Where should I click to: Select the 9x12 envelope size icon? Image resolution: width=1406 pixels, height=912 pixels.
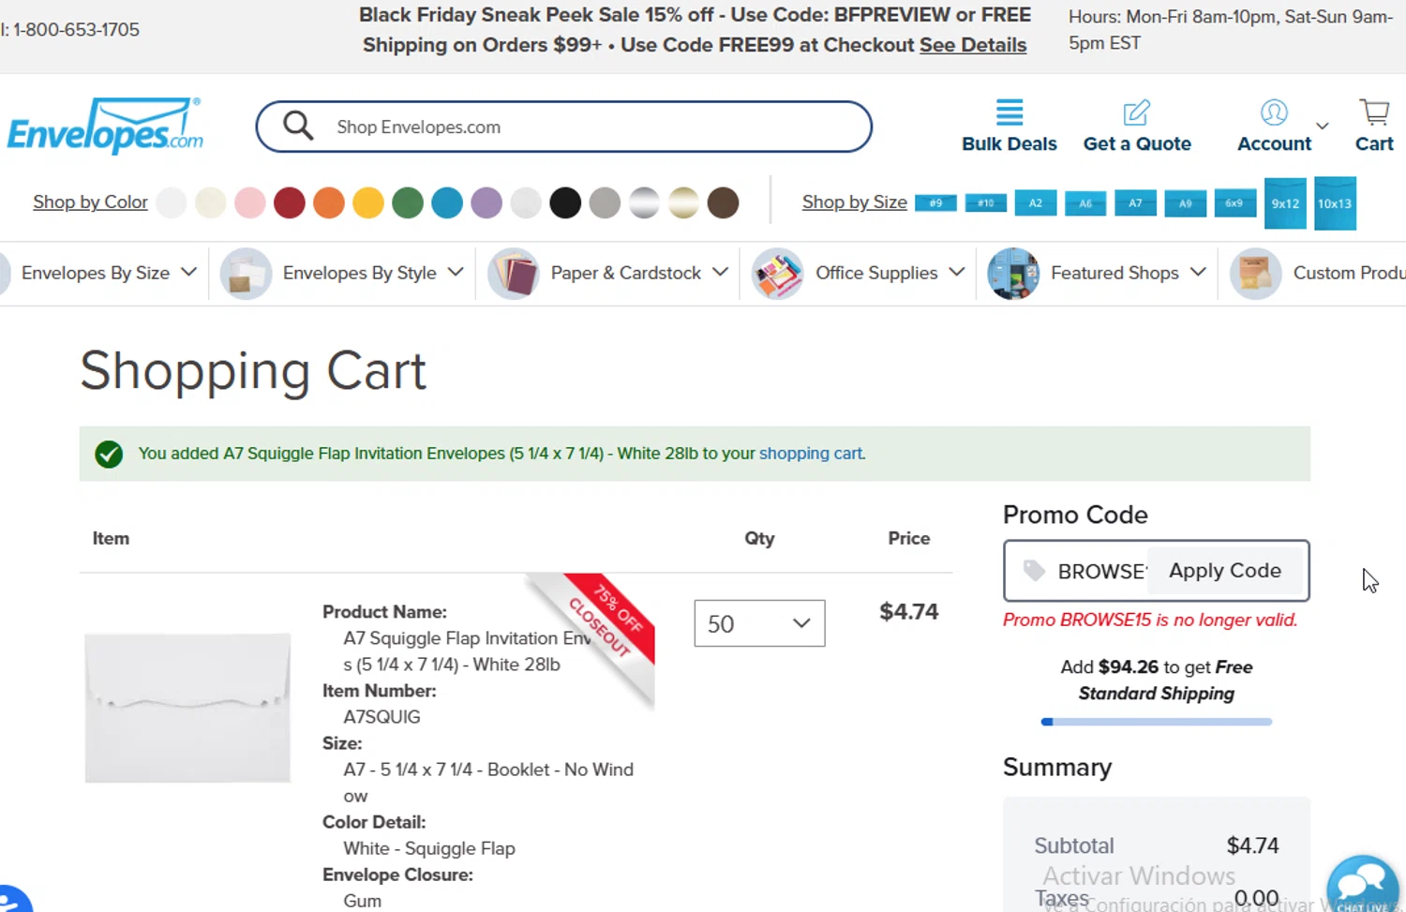(x=1285, y=203)
